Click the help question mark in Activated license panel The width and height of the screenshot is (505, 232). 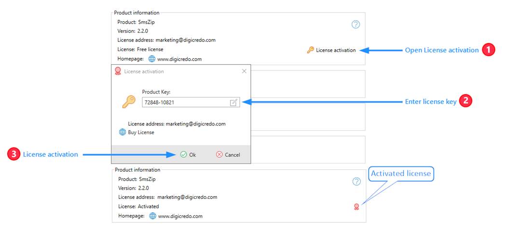click(356, 181)
